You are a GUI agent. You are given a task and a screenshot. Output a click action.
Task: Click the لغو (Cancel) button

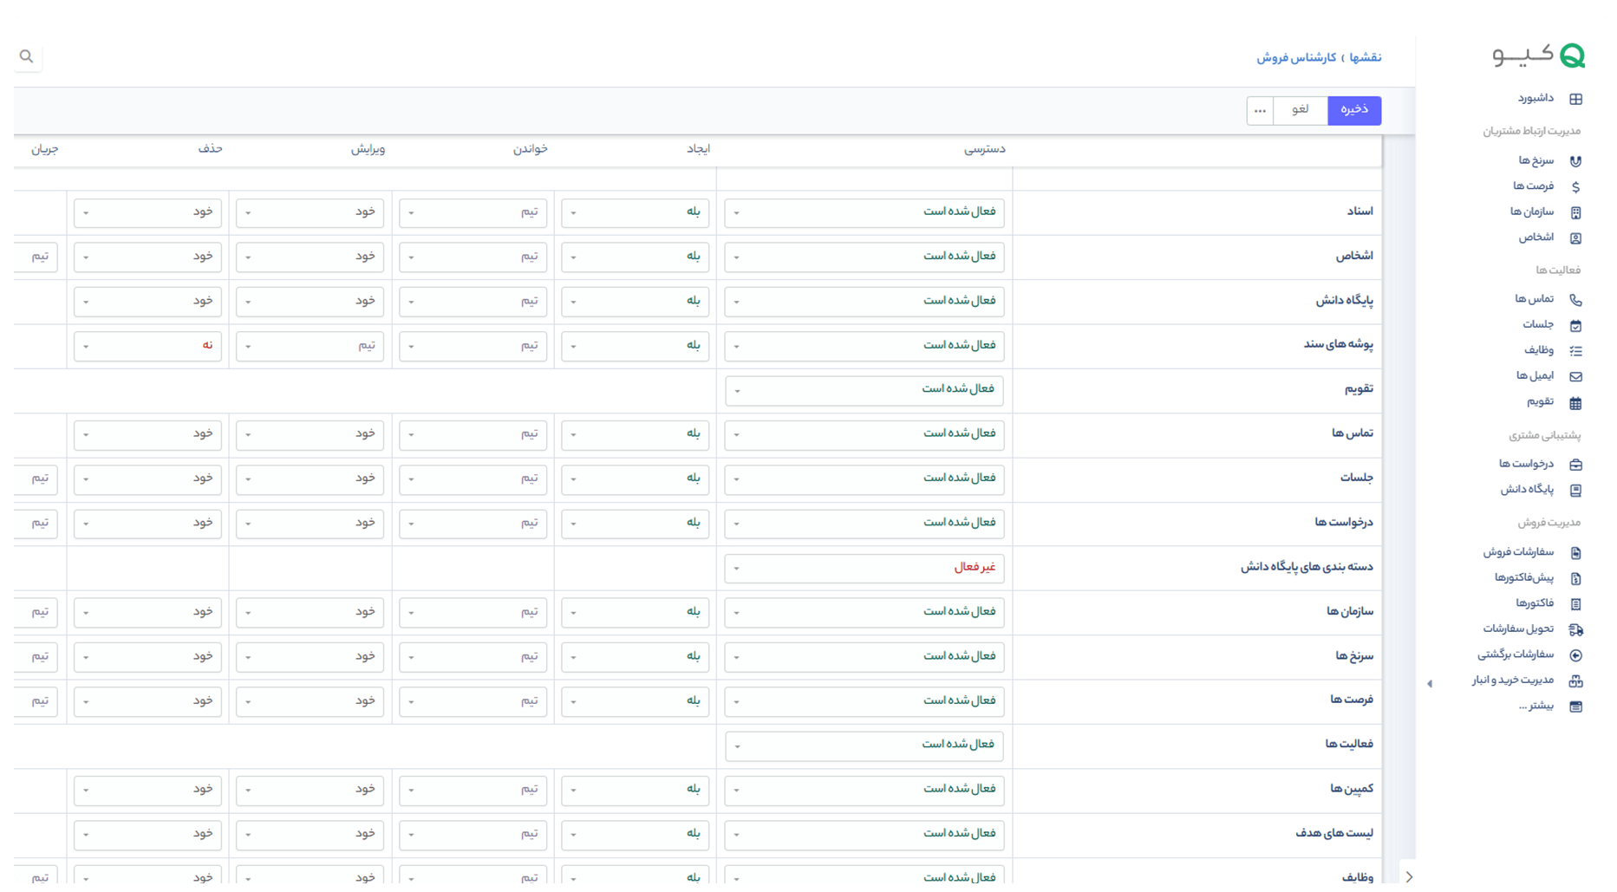click(x=1300, y=110)
